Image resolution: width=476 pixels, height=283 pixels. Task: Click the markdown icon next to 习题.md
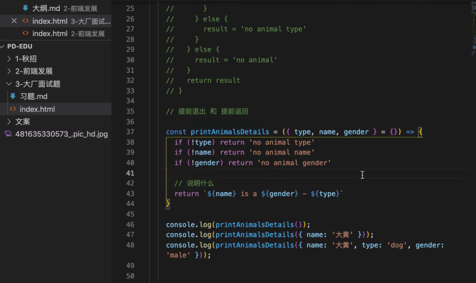coord(13,96)
